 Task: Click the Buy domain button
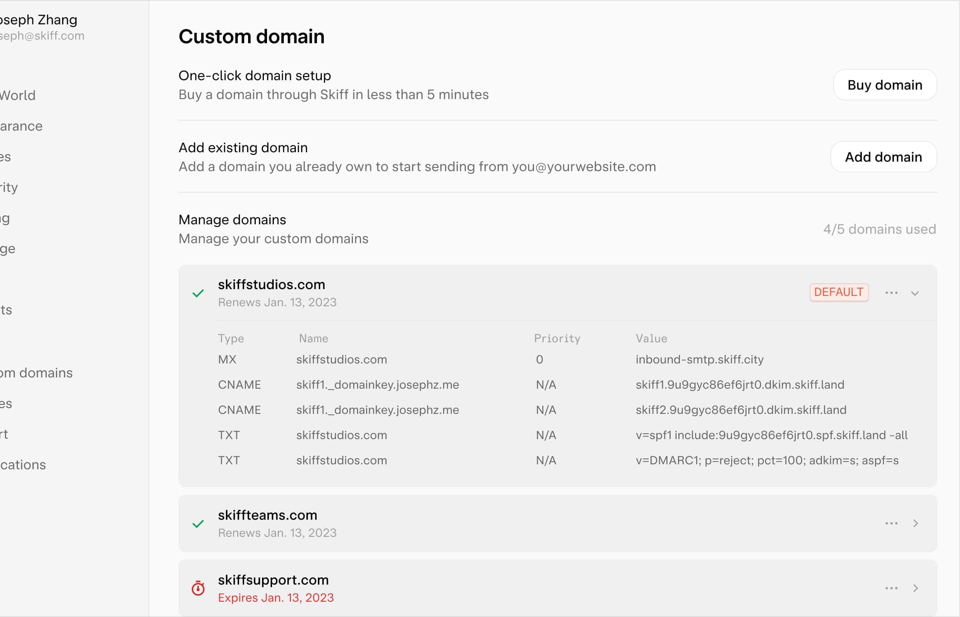point(885,85)
